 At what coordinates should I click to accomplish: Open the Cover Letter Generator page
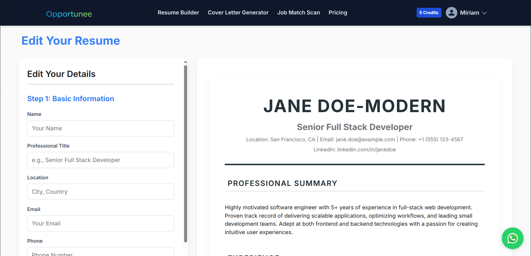tap(238, 13)
